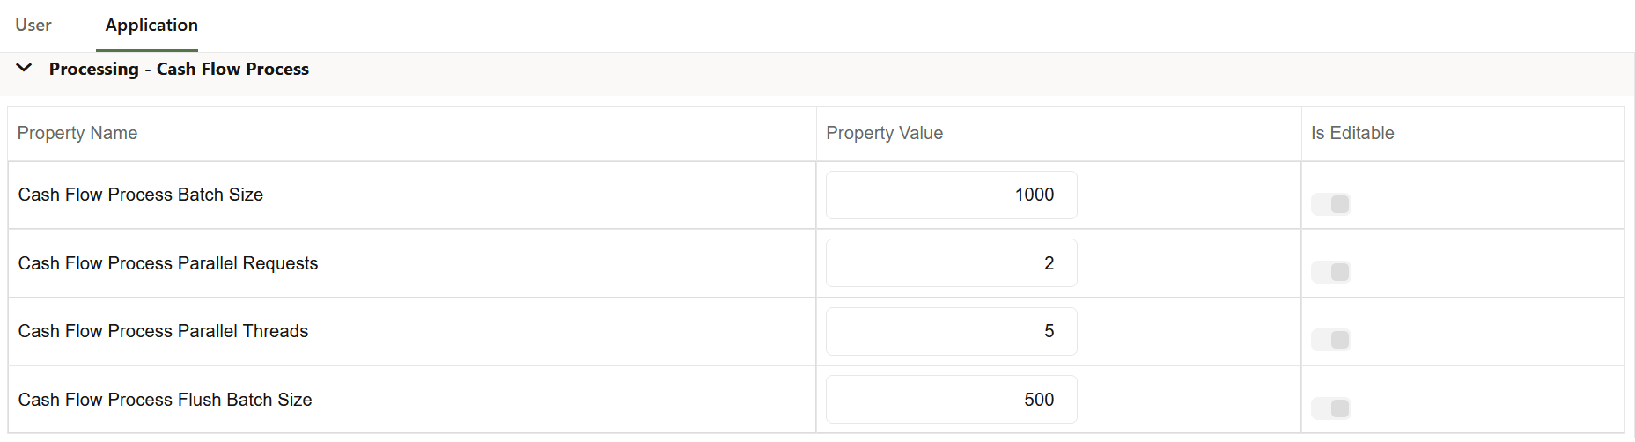1635x442 pixels.
Task: Click the Processing - Cash Flow Process heading
Action: point(179,69)
